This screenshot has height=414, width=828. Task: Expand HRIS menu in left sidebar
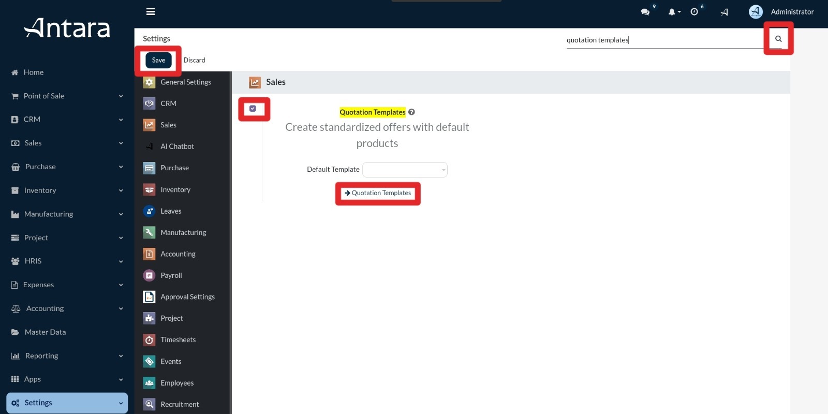[x=67, y=261]
